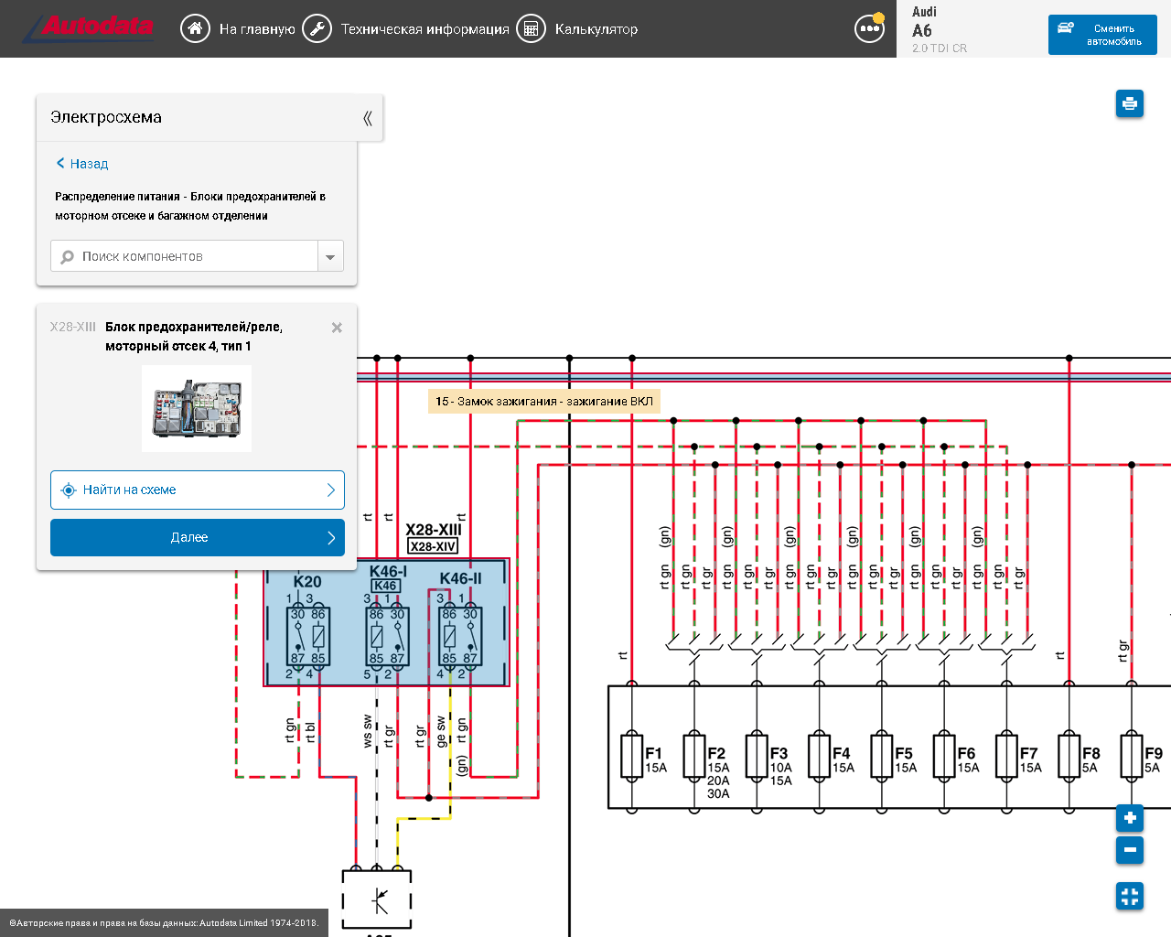The width and height of the screenshot is (1171, 937).
Task: Select fuse F8 5A
Action: [1069, 756]
